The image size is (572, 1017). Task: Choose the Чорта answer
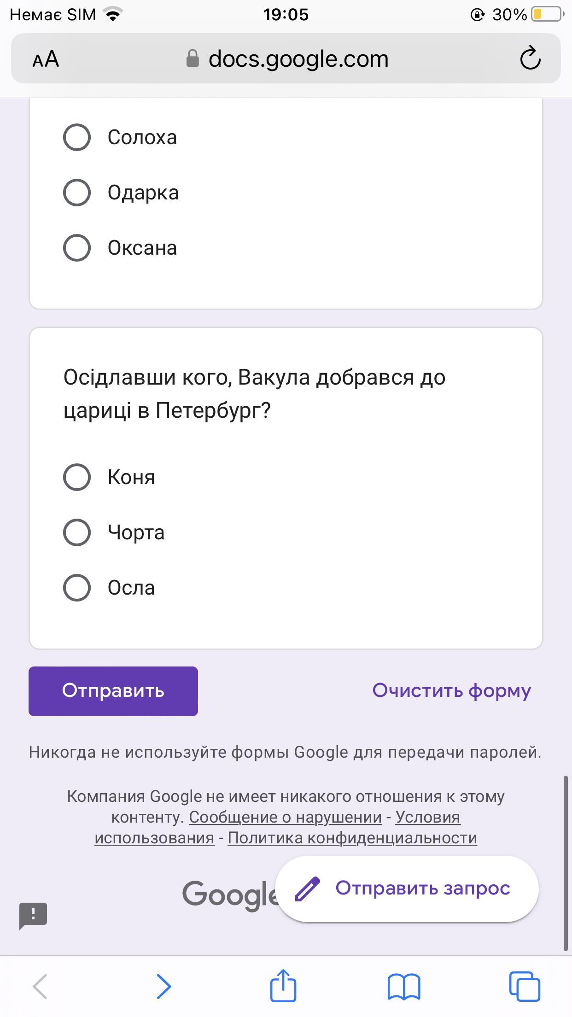pos(77,532)
